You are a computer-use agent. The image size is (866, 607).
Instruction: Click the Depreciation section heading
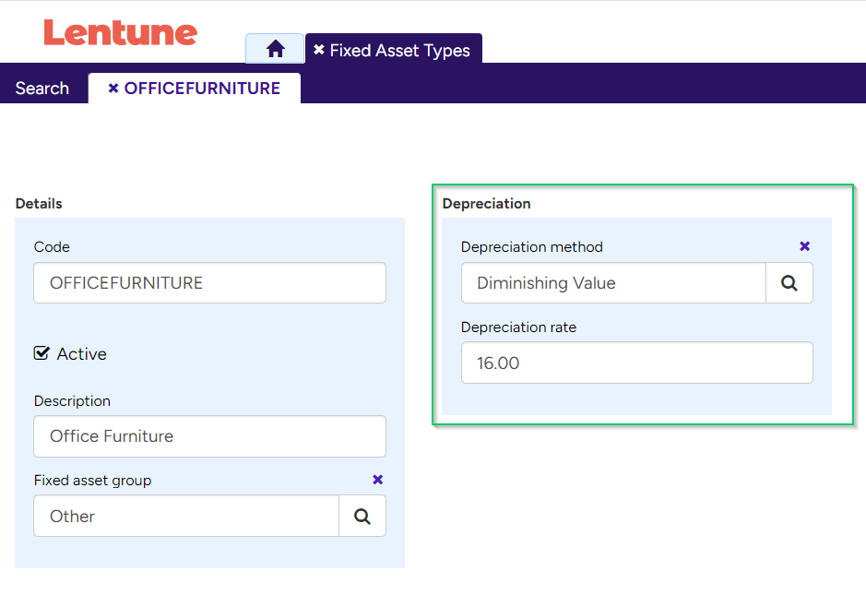point(487,204)
